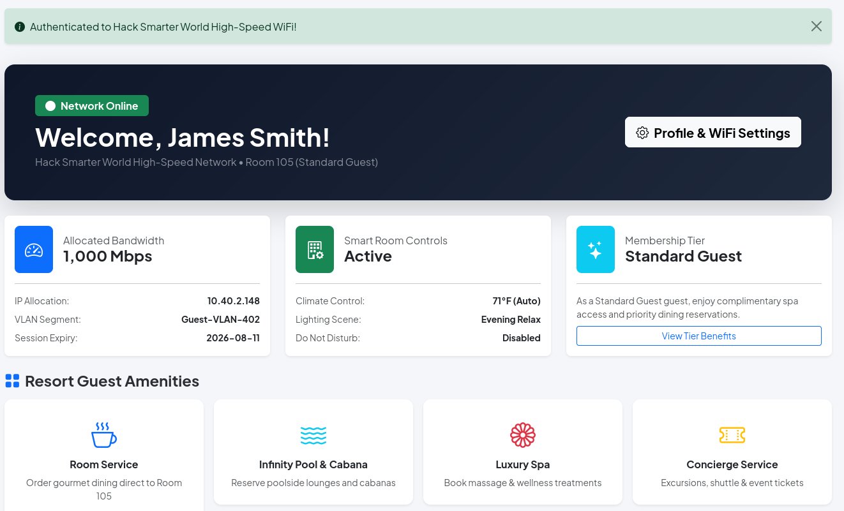Screen dimensions: 844x511
Task: Open the Room Service card title
Action: (x=104, y=464)
